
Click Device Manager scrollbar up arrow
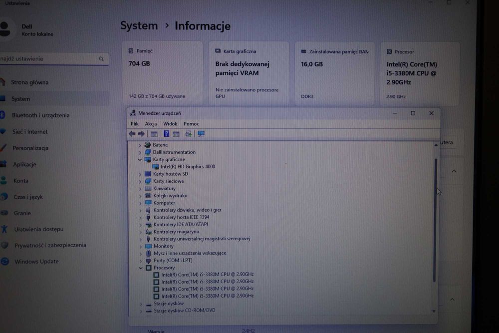pos(436,145)
